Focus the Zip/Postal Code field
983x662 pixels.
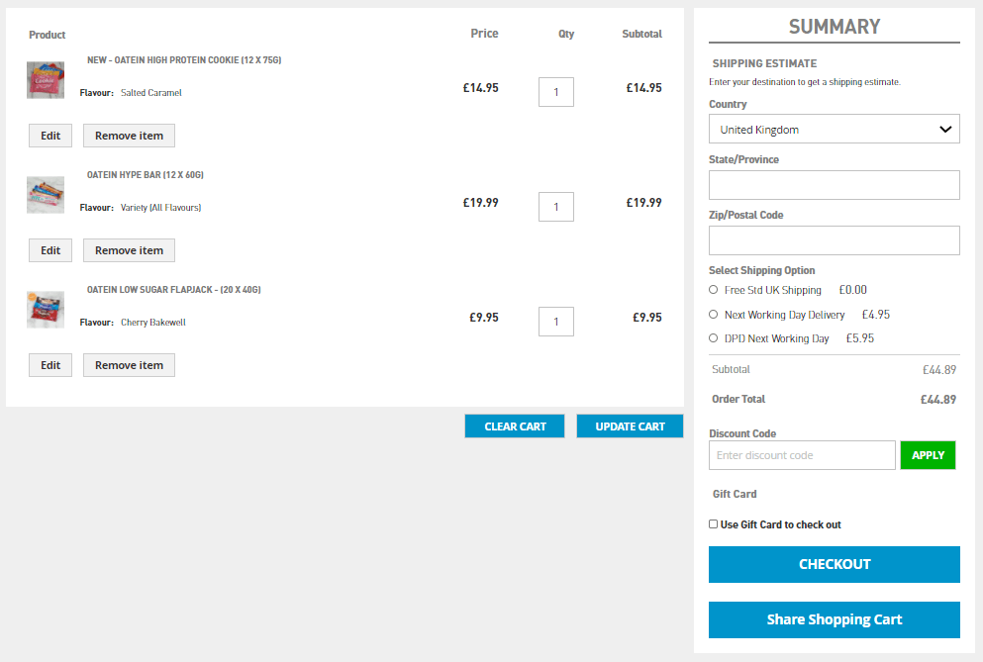tap(834, 240)
